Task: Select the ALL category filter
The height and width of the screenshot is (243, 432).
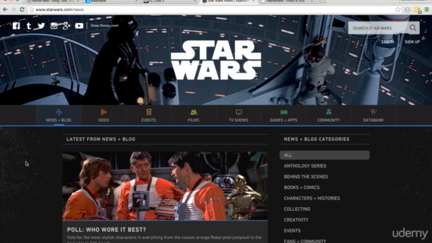Action: point(325,155)
